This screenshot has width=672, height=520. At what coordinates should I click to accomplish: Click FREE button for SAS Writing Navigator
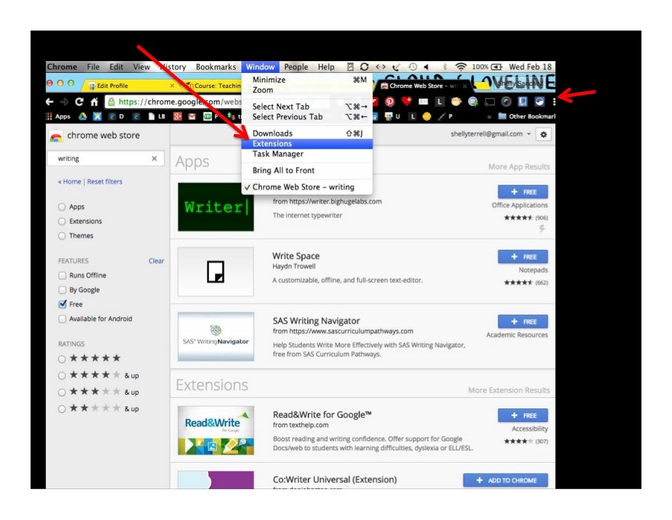523,322
